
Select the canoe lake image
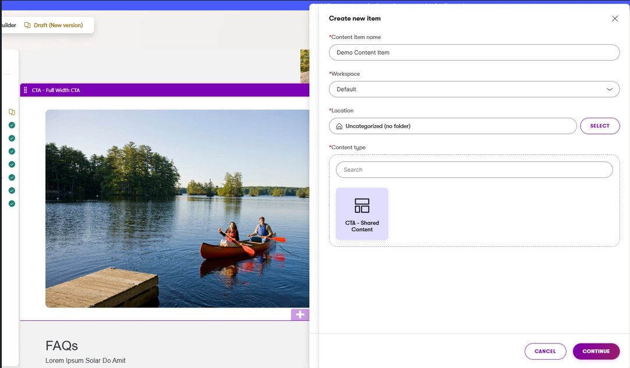(177, 208)
